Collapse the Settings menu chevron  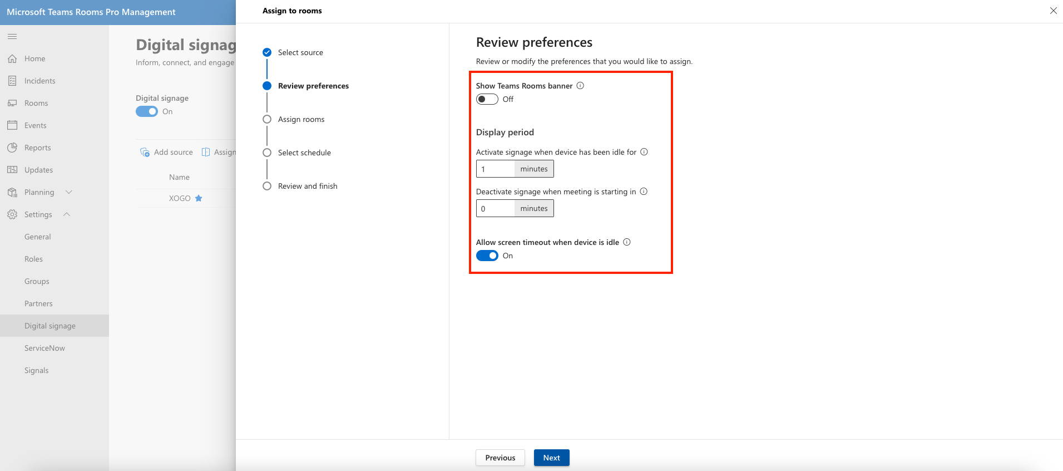(x=67, y=214)
